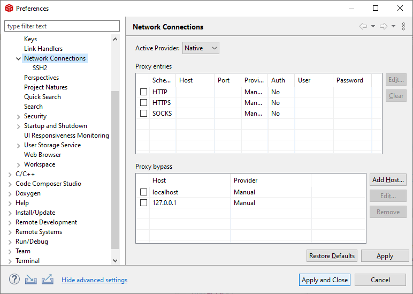Viewport: 413px width, 294px height.
Task: Check the localhost proxy bypass checkbox
Action: tap(144, 192)
